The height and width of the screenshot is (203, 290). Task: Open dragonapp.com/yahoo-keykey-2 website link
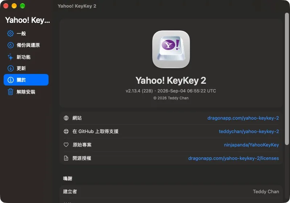pos(243,118)
